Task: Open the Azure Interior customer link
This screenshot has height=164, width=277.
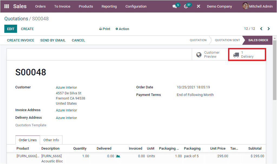Action: point(66,87)
